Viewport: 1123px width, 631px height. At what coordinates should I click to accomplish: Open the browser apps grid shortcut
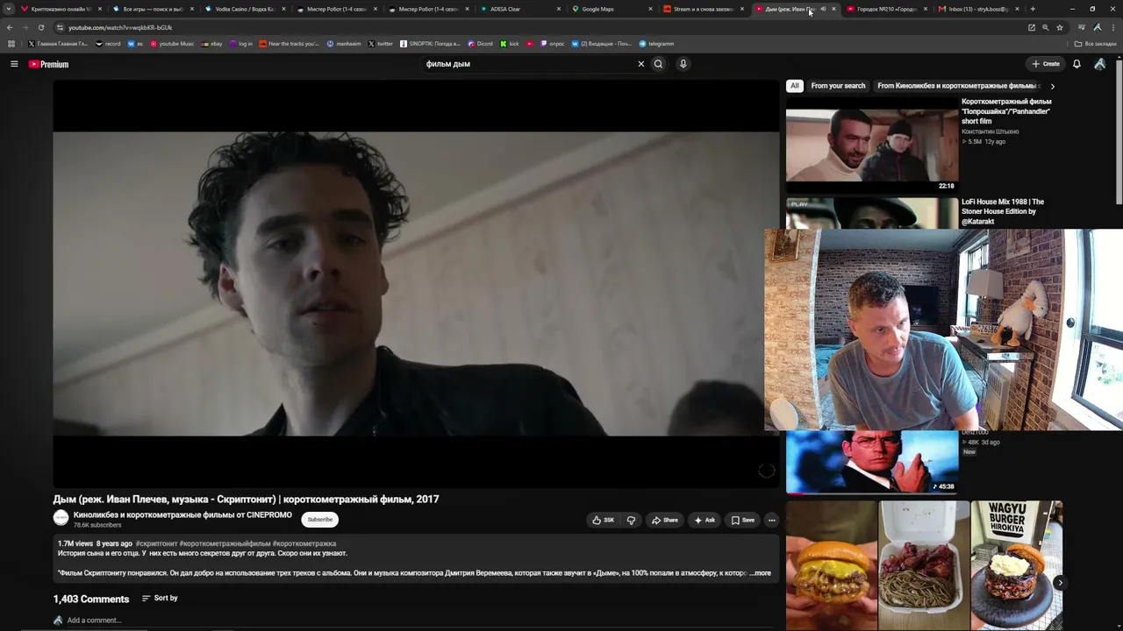point(11,44)
